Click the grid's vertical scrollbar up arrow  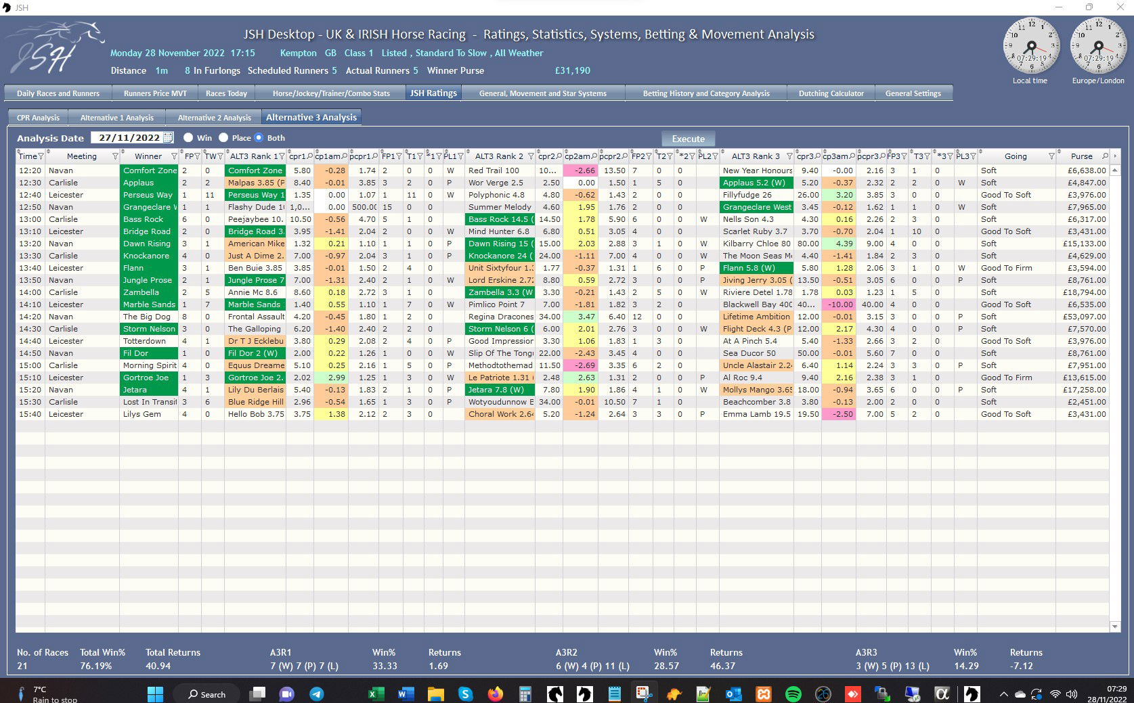tap(1115, 171)
